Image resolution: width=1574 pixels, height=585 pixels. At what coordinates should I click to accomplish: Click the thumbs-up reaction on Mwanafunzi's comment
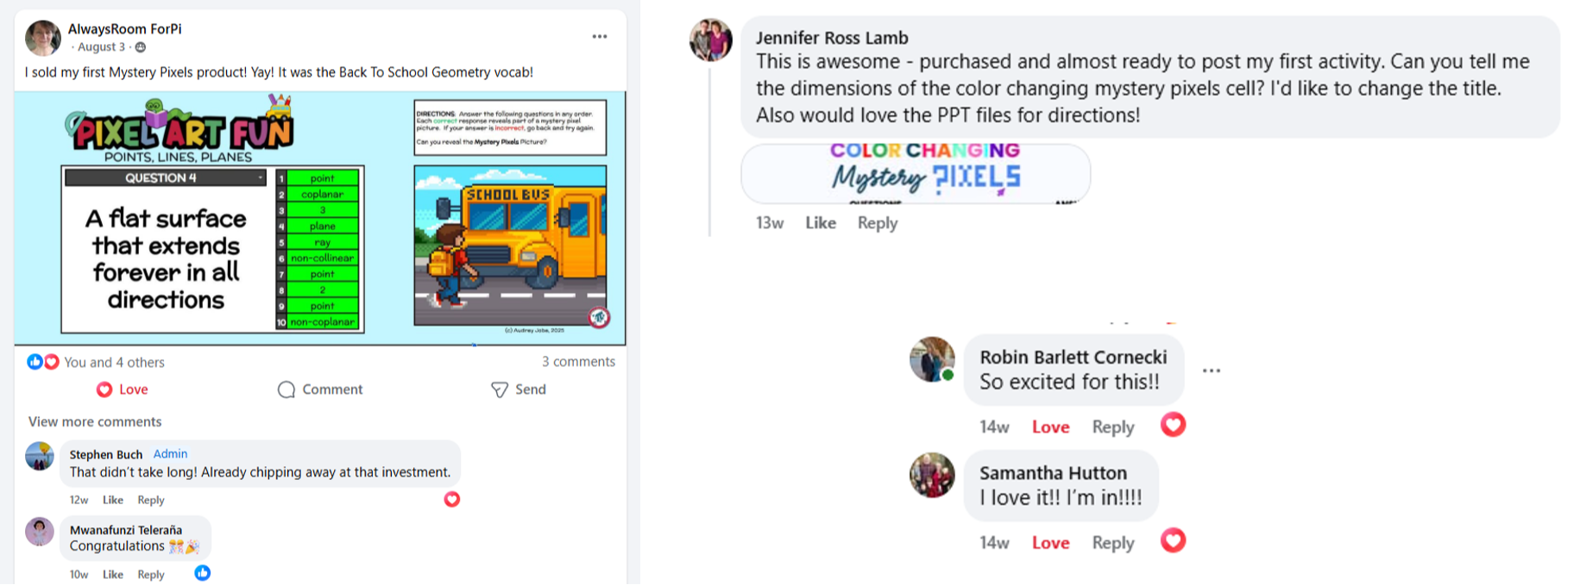point(203,573)
